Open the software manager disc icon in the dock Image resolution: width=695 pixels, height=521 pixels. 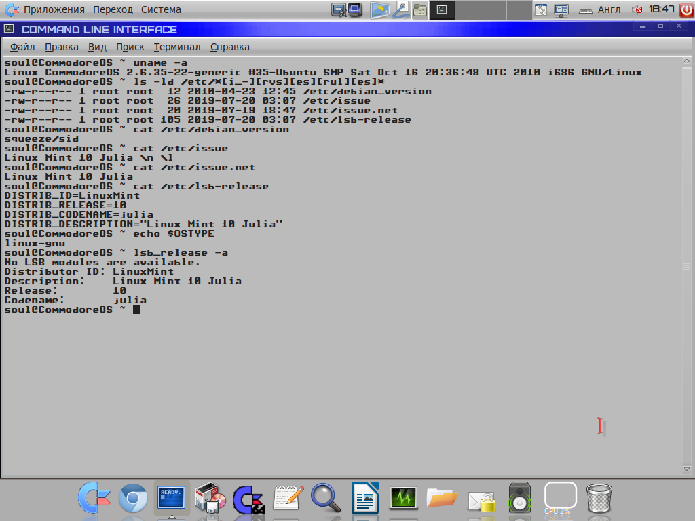coord(210,498)
